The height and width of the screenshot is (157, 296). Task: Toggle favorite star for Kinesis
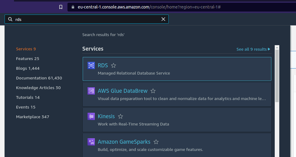(120, 116)
